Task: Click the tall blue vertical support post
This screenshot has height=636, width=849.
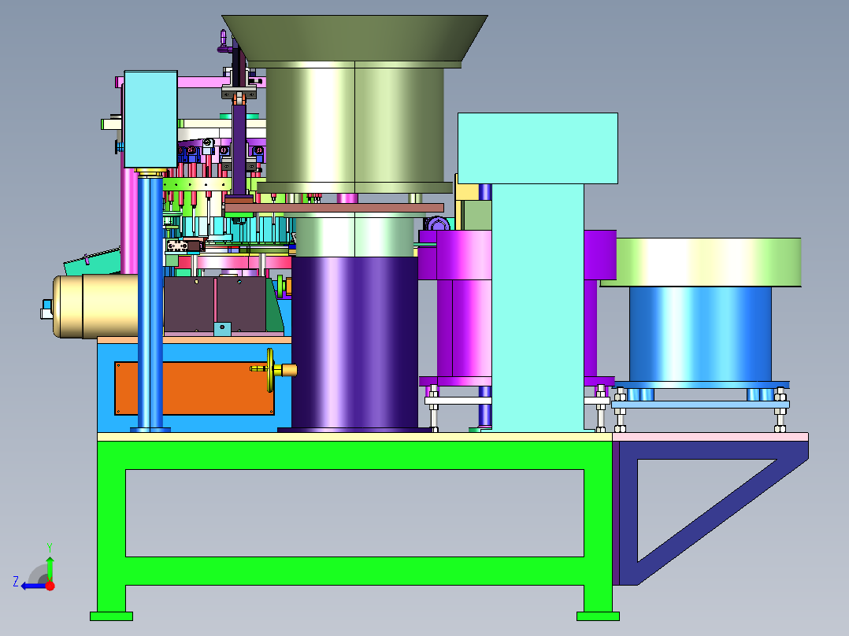Action: [x=150, y=303]
